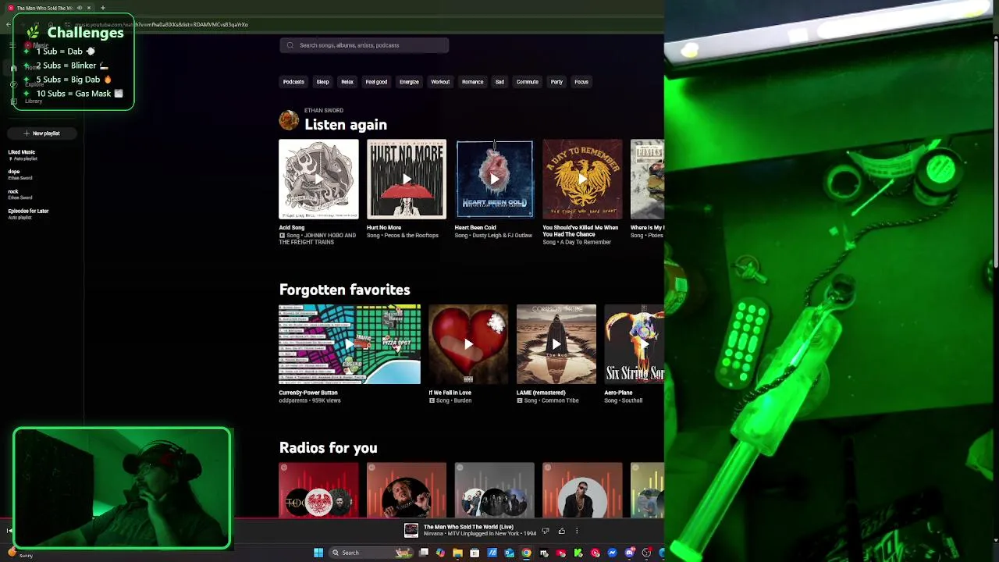
Task: Select the Sleep mood chip
Action: coord(322,82)
